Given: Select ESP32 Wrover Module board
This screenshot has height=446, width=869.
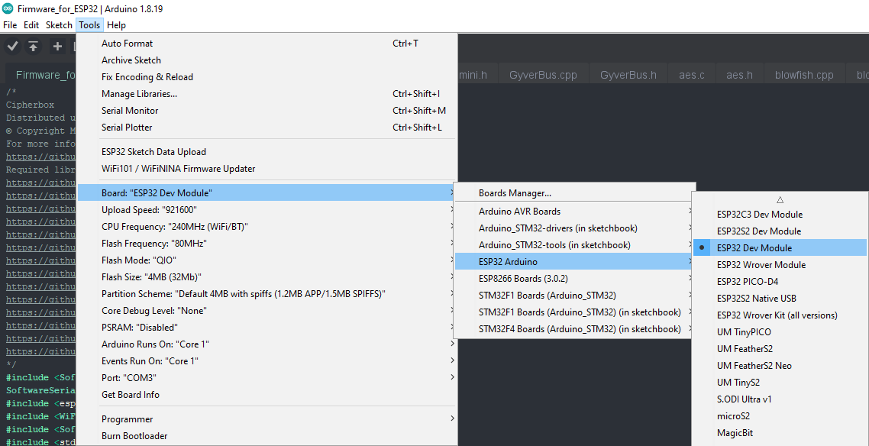Looking at the screenshot, I should click(x=780, y=265).
